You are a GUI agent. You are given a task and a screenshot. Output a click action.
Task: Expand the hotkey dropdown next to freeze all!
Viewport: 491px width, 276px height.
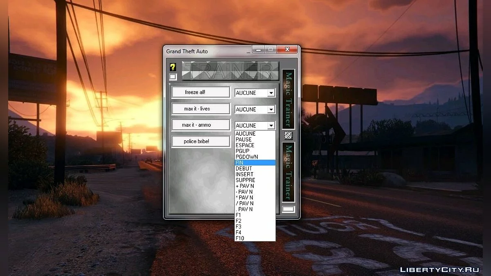click(x=271, y=93)
